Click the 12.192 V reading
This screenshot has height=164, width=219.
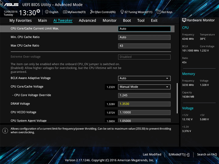[x=187, y=119]
